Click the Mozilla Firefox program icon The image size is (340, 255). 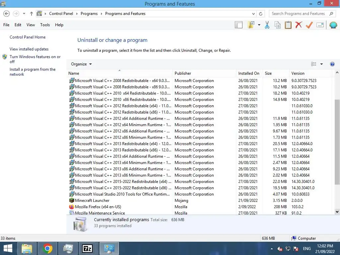click(x=72, y=207)
